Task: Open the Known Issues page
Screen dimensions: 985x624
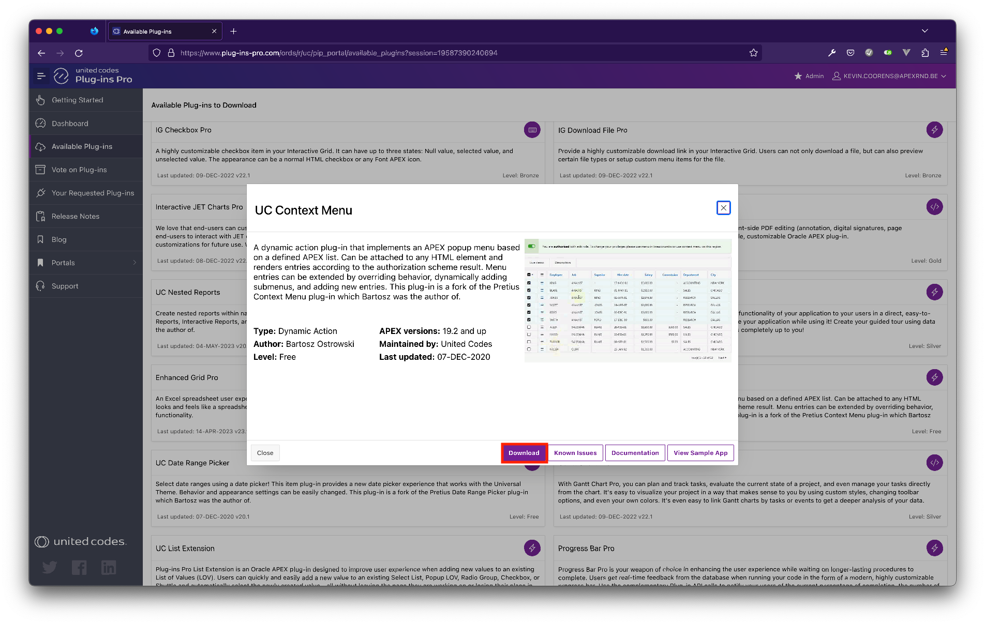Action: coord(575,453)
